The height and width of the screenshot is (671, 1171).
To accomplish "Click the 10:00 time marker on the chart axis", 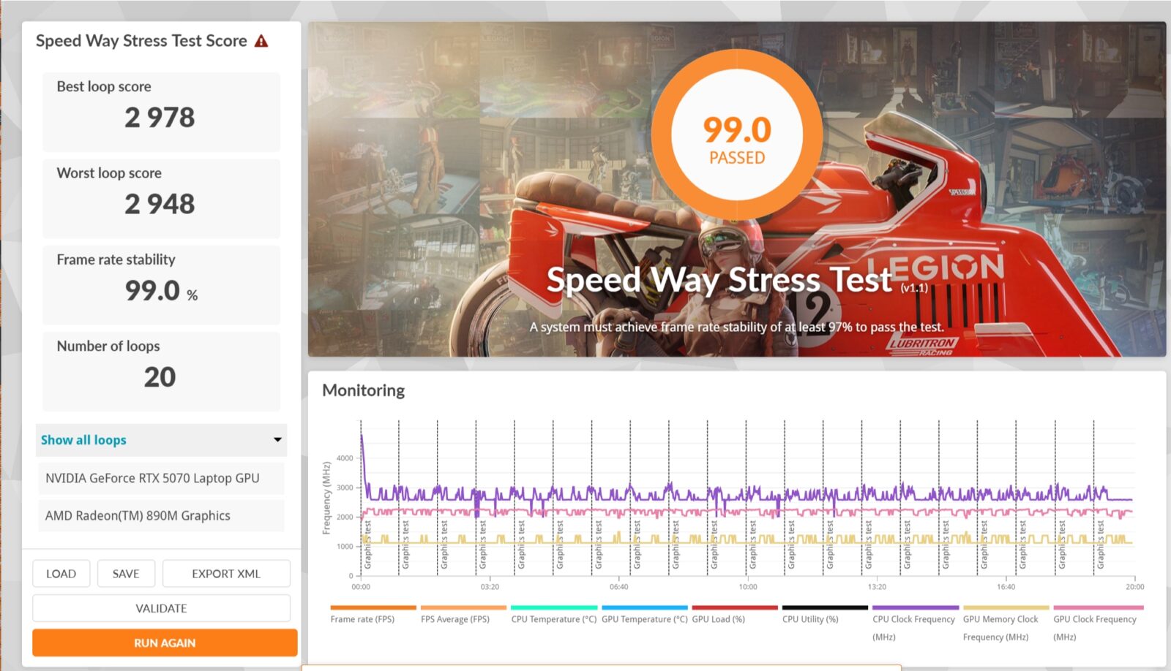I will coord(748,587).
